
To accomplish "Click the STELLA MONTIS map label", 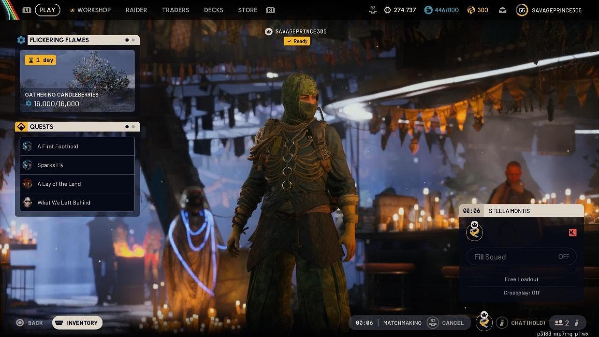I will (x=509, y=211).
